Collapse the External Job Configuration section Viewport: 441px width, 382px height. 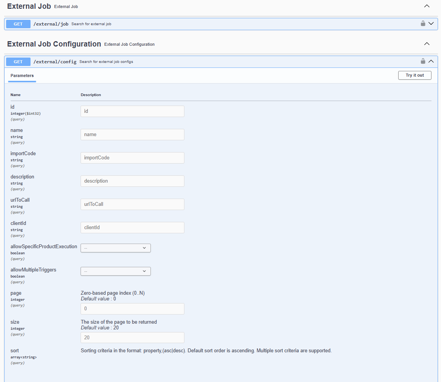pyautogui.click(x=427, y=44)
